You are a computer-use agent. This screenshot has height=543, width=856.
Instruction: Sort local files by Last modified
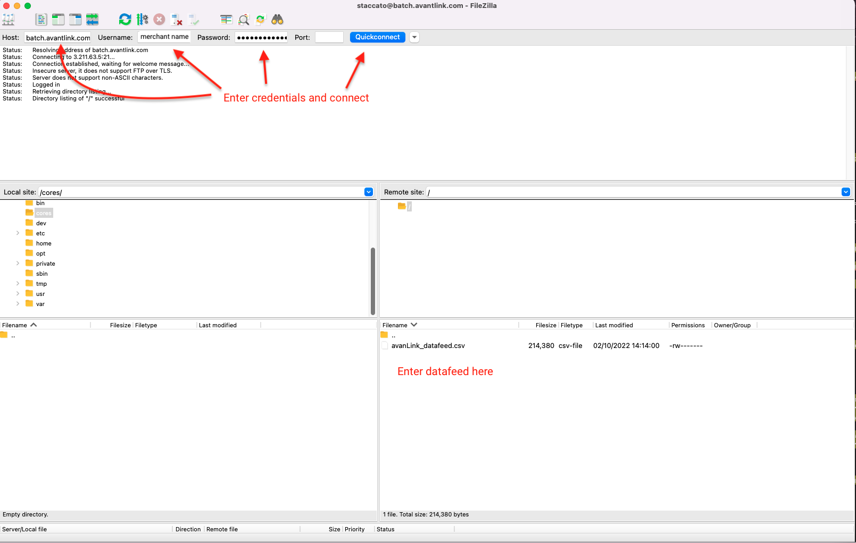[229, 325]
